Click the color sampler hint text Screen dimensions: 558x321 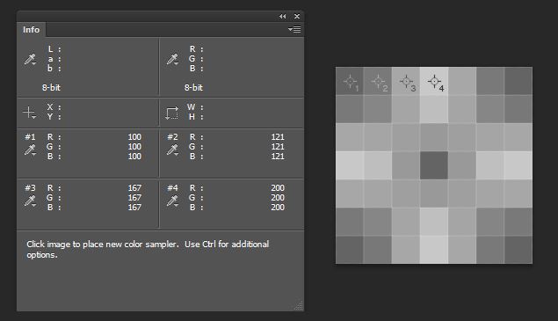pos(148,250)
